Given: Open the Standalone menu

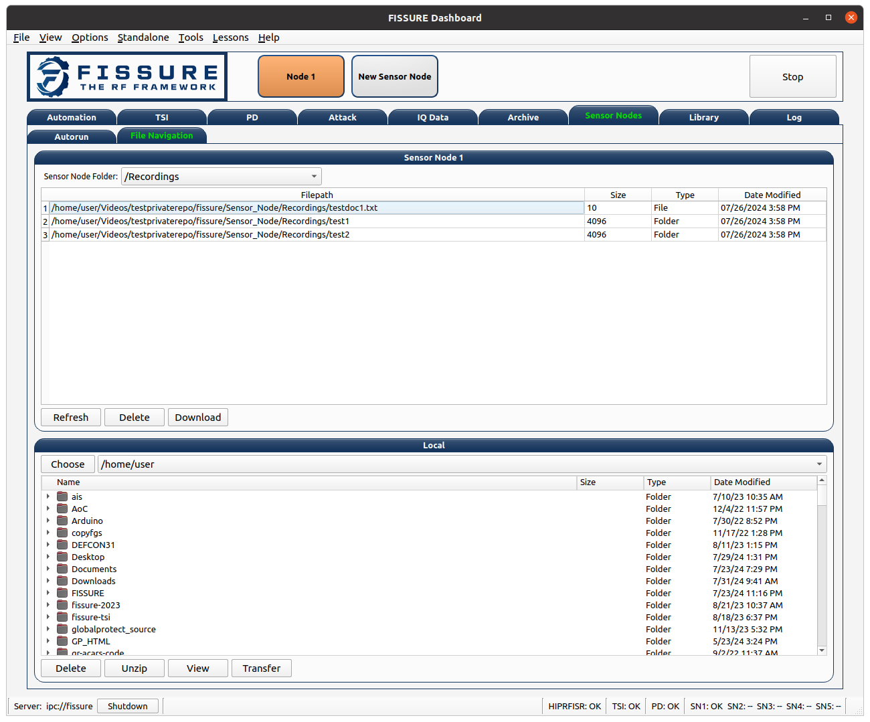Looking at the screenshot, I should [143, 37].
